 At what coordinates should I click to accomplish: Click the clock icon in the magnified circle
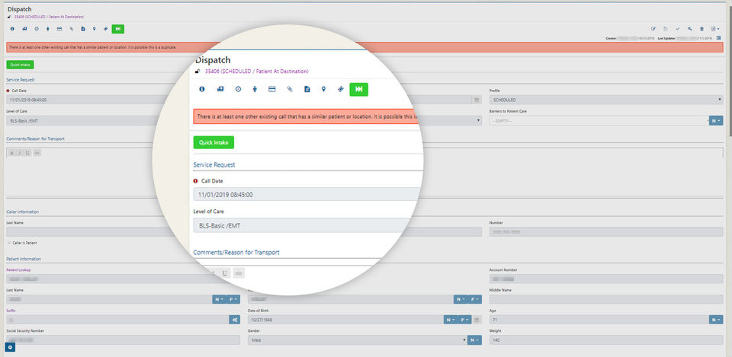(x=238, y=89)
